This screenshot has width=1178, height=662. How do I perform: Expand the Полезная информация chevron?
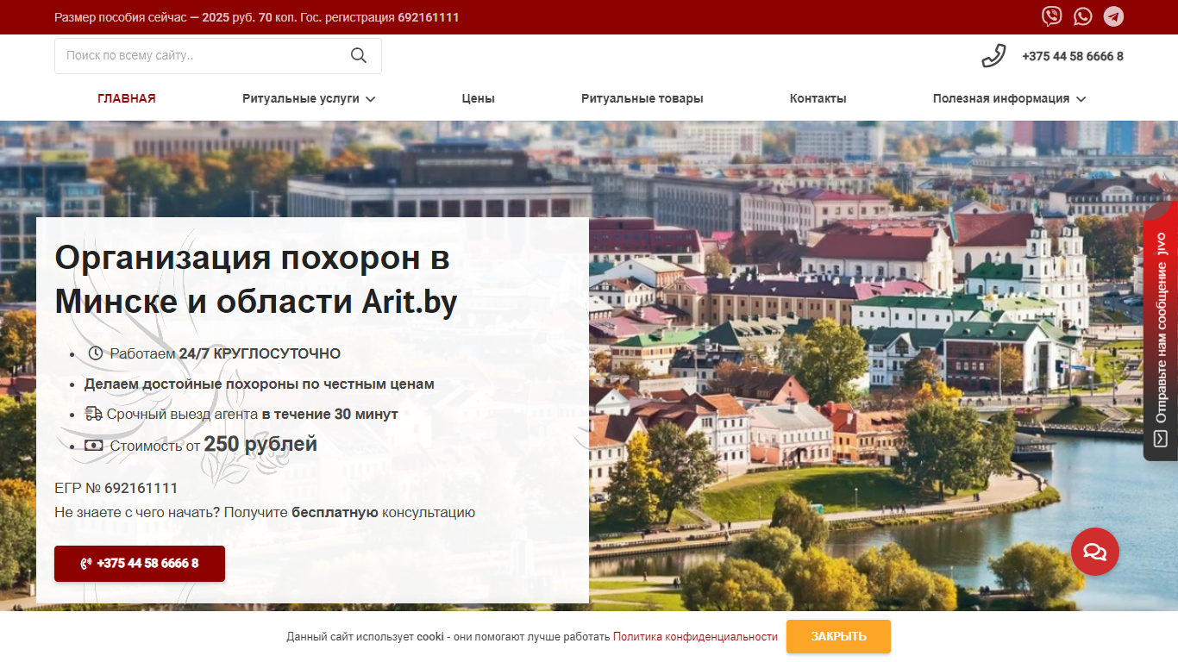[x=1081, y=99]
